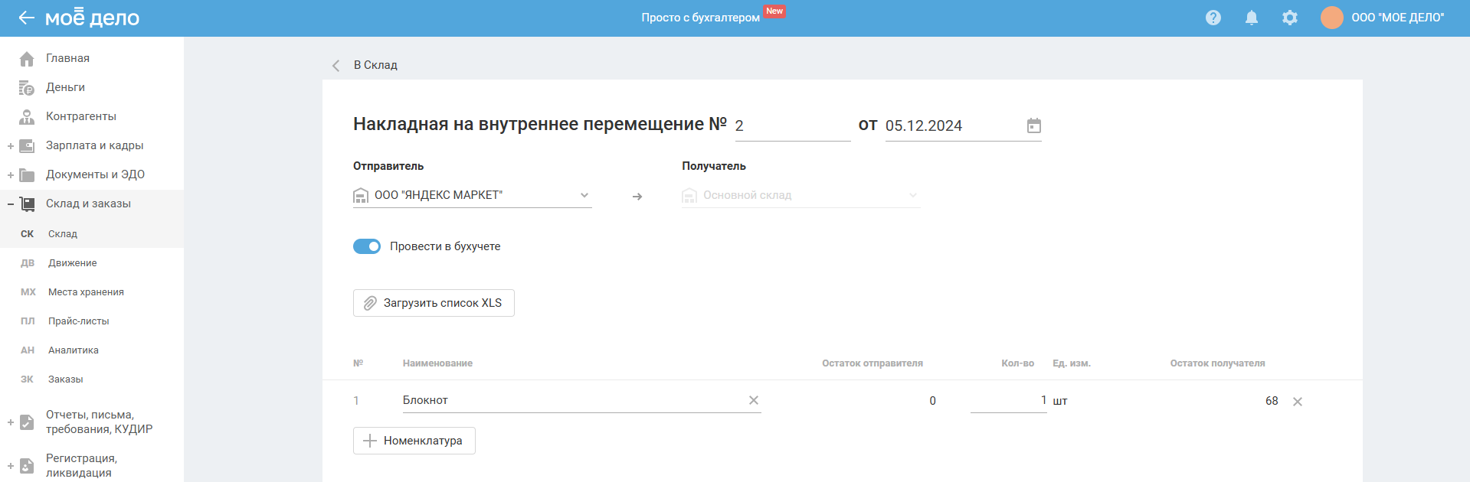Click the ПЛ abbreviation icon
1470x482 pixels.
(x=28, y=321)
